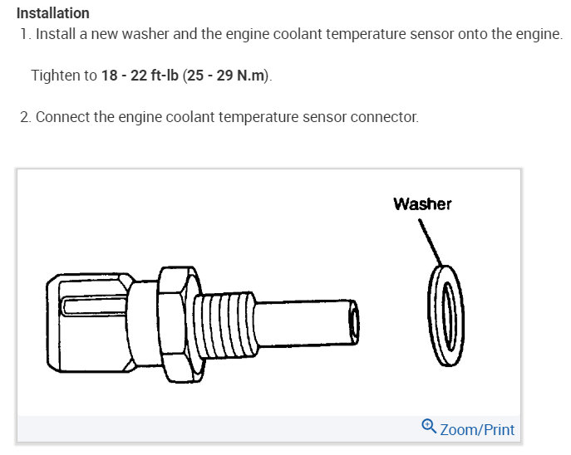
Task: Click the Washer label in the diagram
Action: (x=422, y=203)
